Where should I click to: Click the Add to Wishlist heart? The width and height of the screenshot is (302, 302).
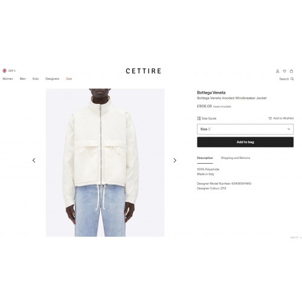pos(270,118)
